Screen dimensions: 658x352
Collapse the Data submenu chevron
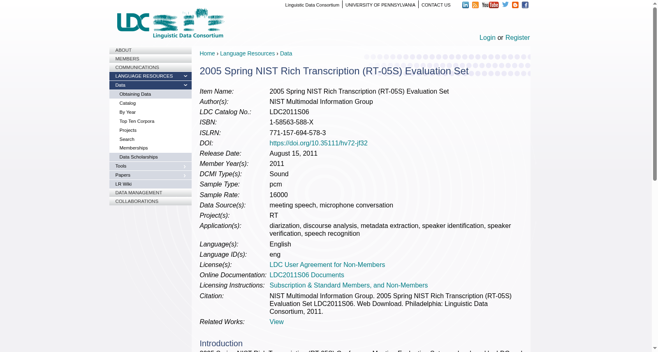tap(185, 85)
